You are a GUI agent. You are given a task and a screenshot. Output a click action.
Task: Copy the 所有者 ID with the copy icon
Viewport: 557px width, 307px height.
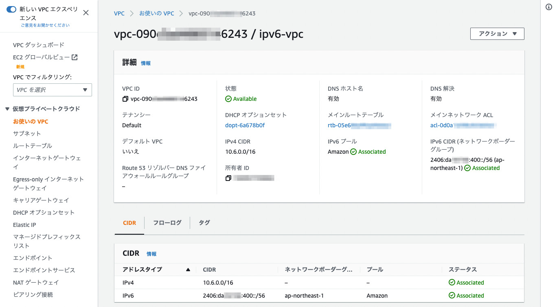228,178
